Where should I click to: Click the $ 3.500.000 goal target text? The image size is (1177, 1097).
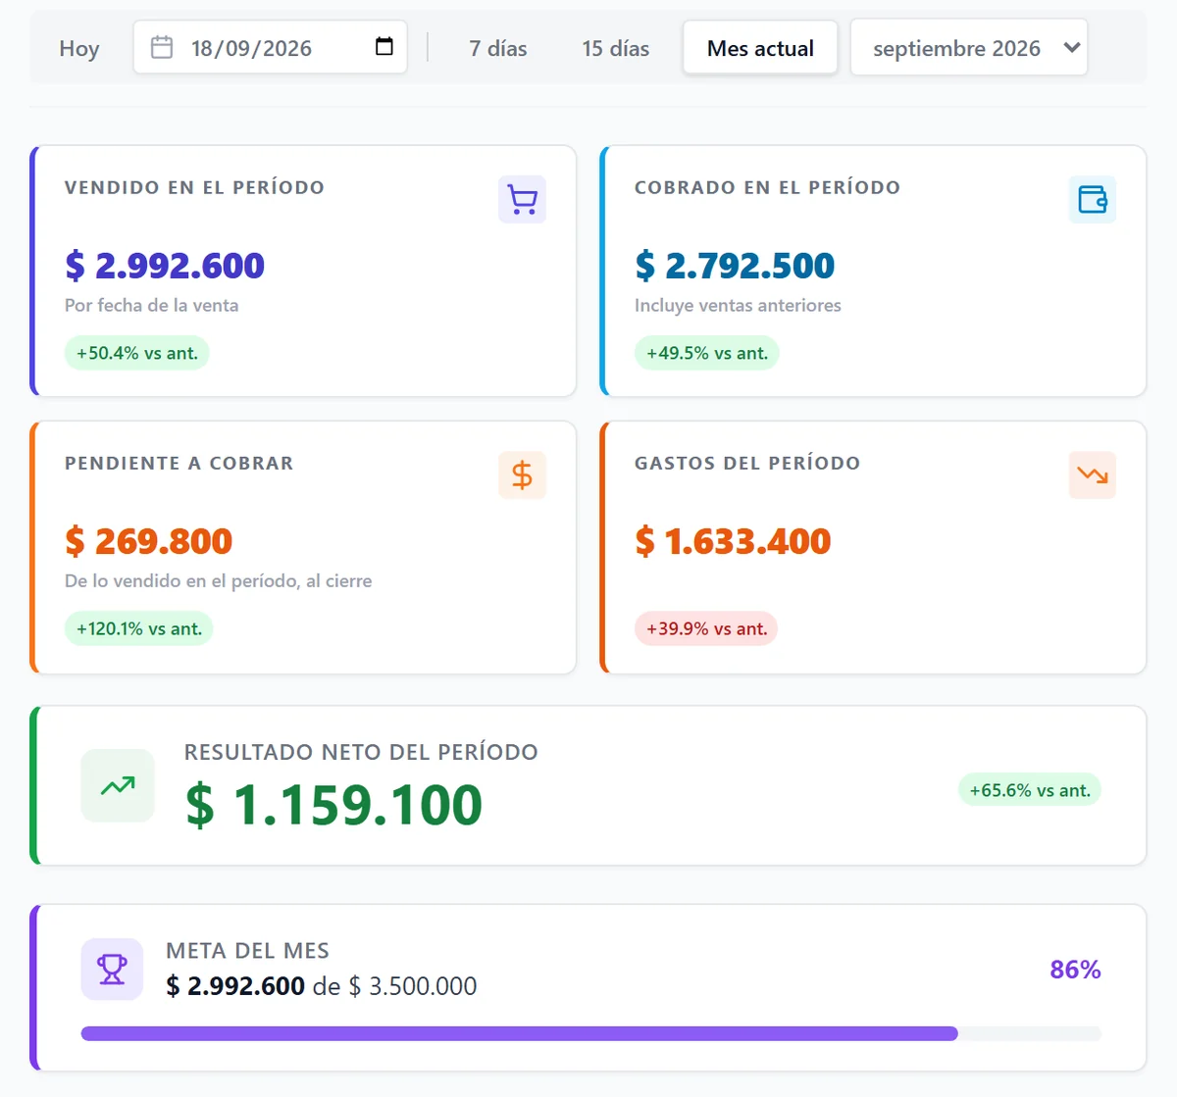pos(413,986)
